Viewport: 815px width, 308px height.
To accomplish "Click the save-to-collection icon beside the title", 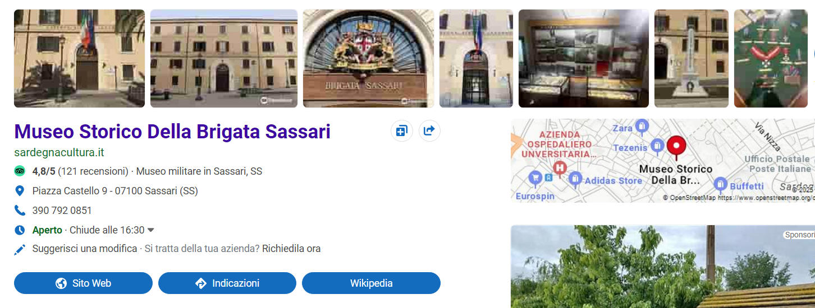I will coord(401,131).
